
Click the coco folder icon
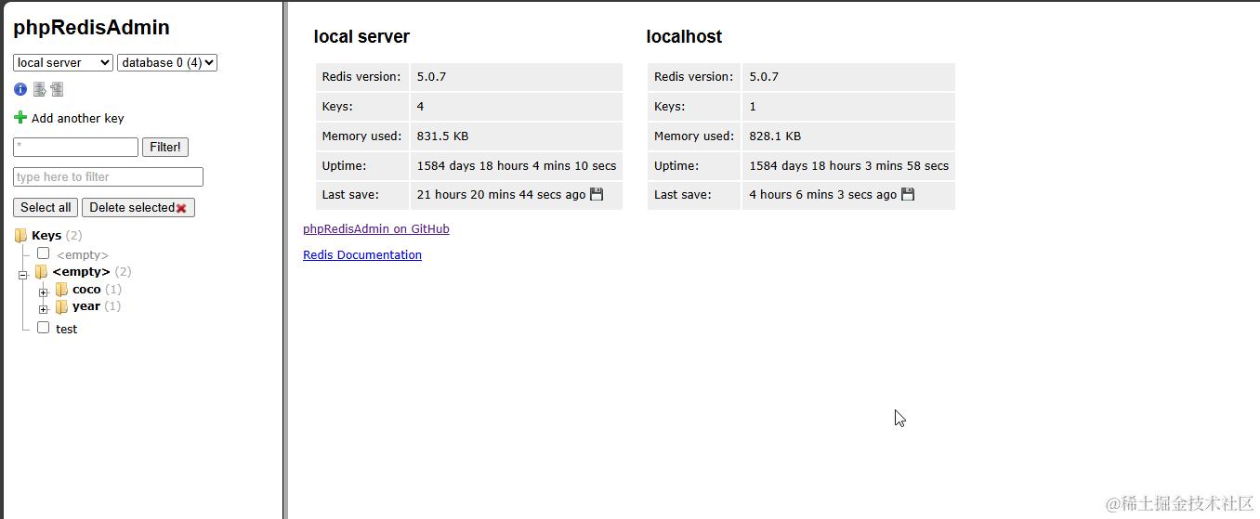click(61, 289)
